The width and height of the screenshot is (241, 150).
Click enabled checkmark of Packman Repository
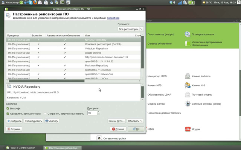(x=38, y=66)
